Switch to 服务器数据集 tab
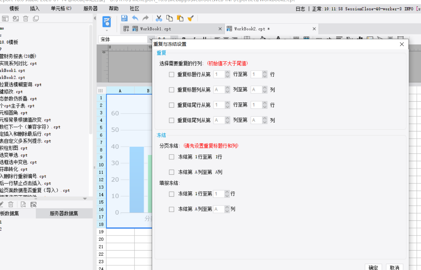This screenshot has width=421, height=270. (64, 214)
